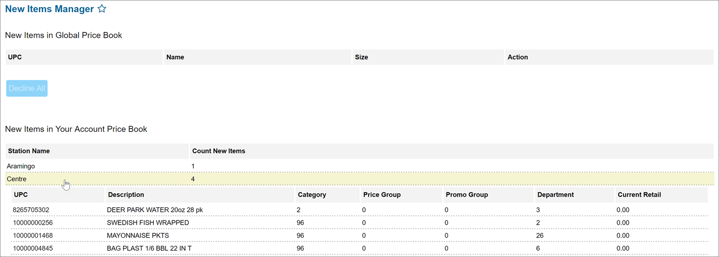Click UPC 8265705302 in the item list
This screenshot has height=257, width=719.
click(31, 210)
